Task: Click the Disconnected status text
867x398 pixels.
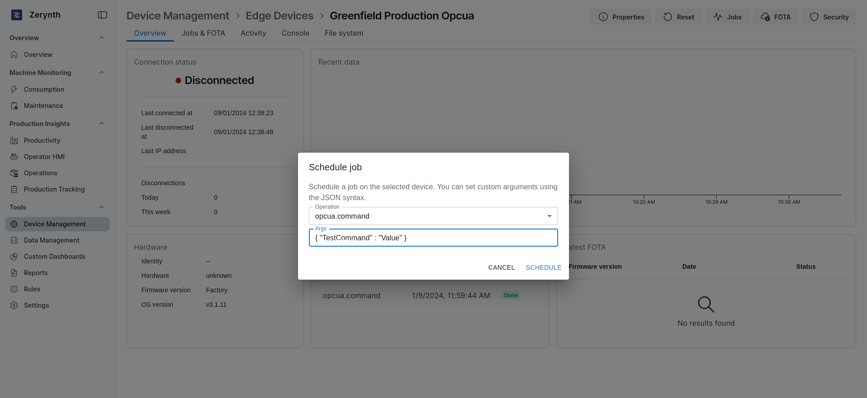Action: (219, 80)
